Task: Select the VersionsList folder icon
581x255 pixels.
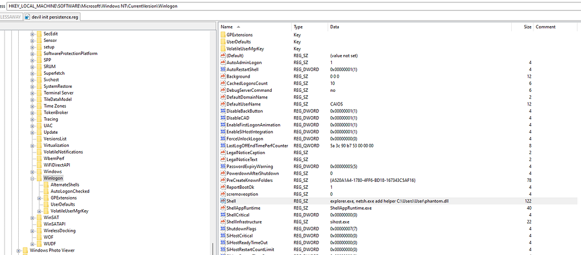Action: [x=39, y=139]
